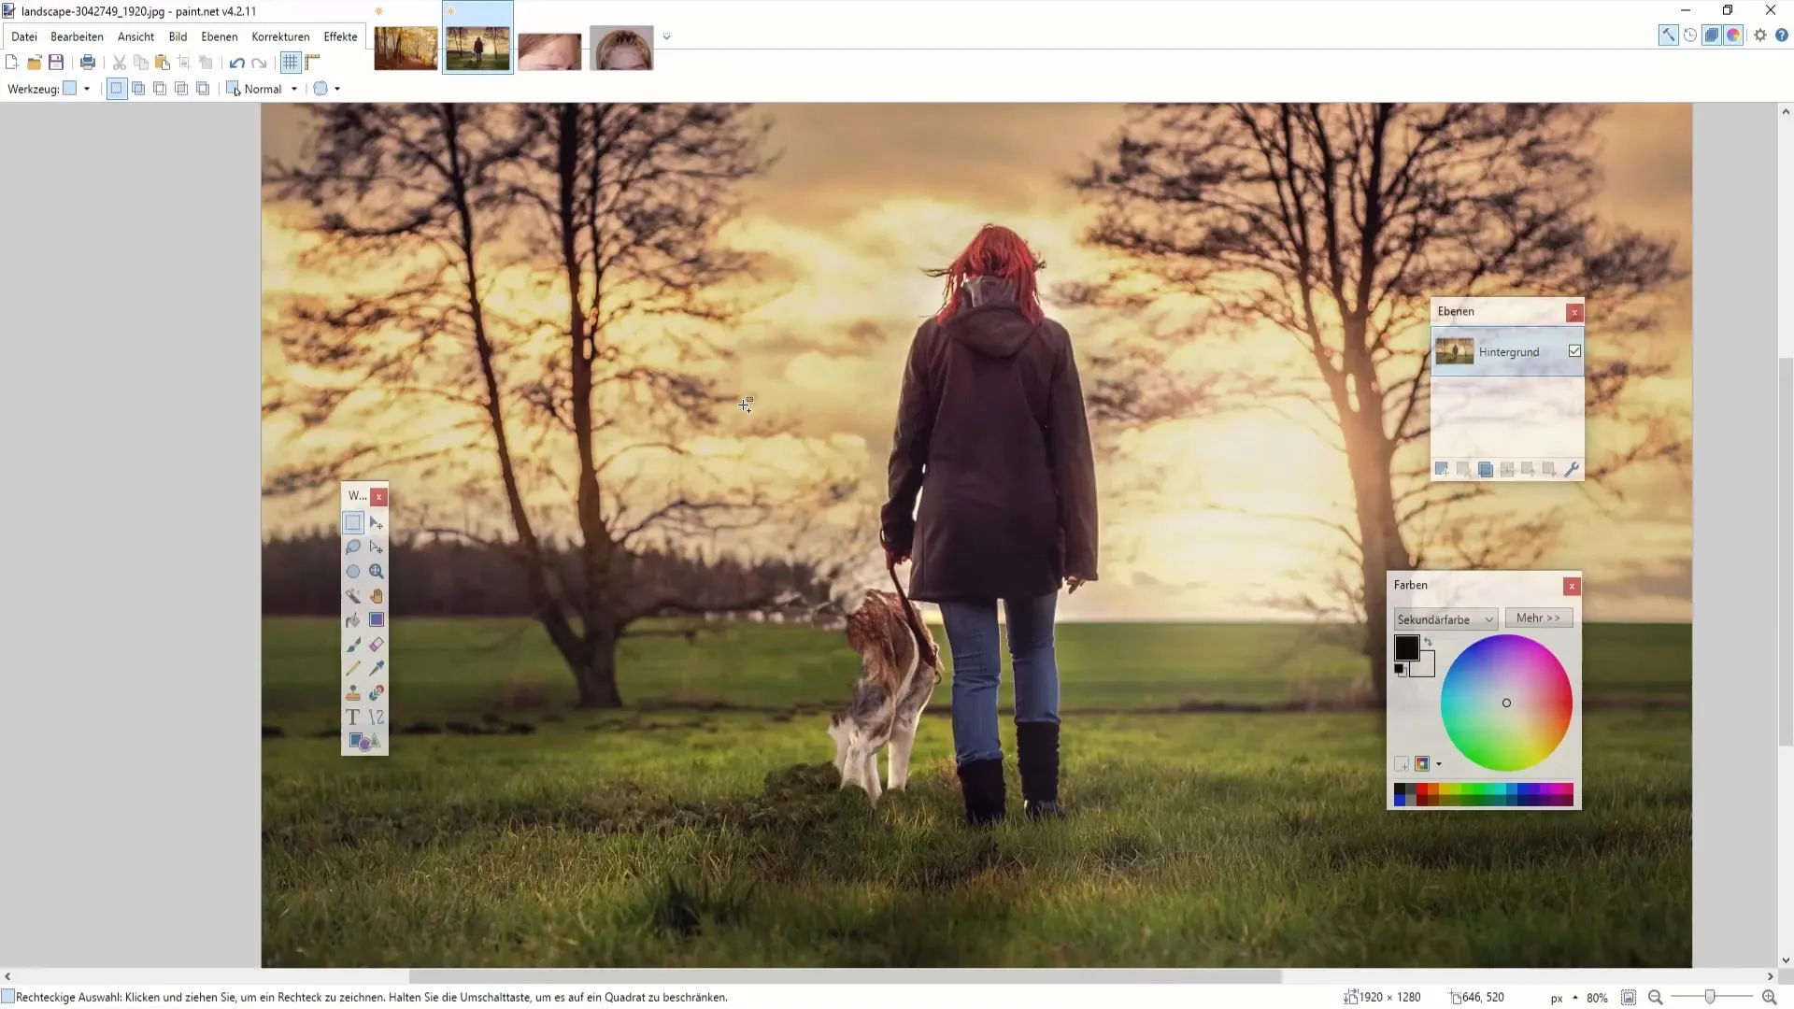Open the Effekte menu
This screenshot has height=1009, width=1794.
(340, 36)
